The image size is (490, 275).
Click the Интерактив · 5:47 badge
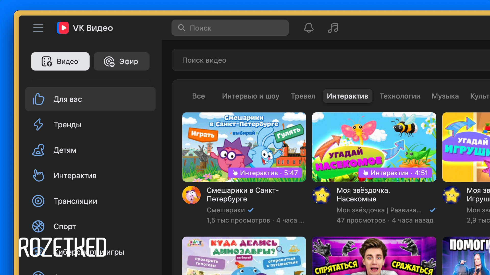[x=265, y=173]
